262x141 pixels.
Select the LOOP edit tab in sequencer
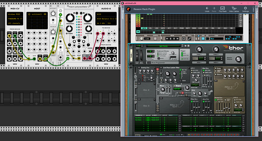pos(200,28)
